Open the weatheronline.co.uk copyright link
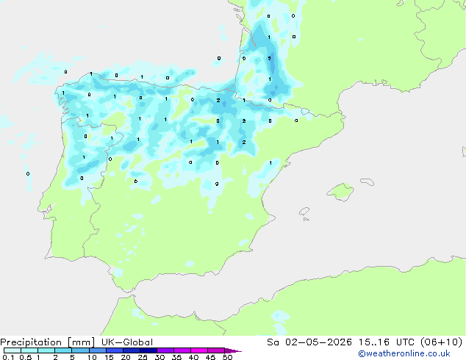 (x=404, y=353)
